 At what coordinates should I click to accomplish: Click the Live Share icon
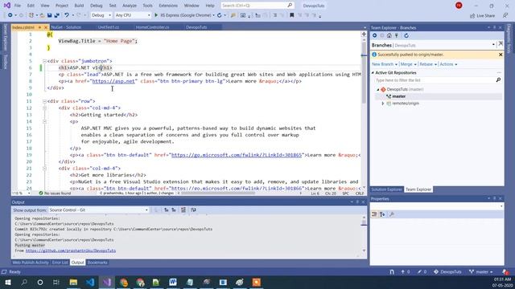coord(472,16)
